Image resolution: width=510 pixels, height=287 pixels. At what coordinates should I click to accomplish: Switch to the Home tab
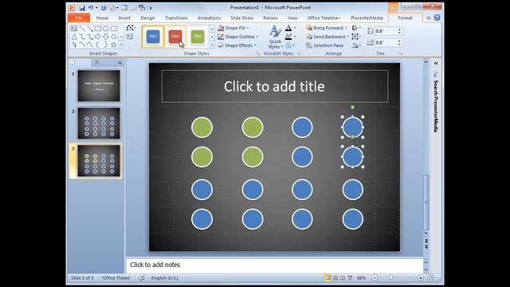point(102,18)
